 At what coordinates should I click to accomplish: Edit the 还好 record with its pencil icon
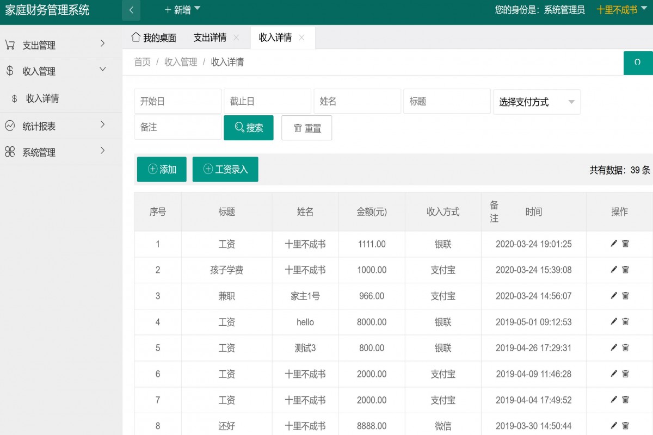(613, 426)
